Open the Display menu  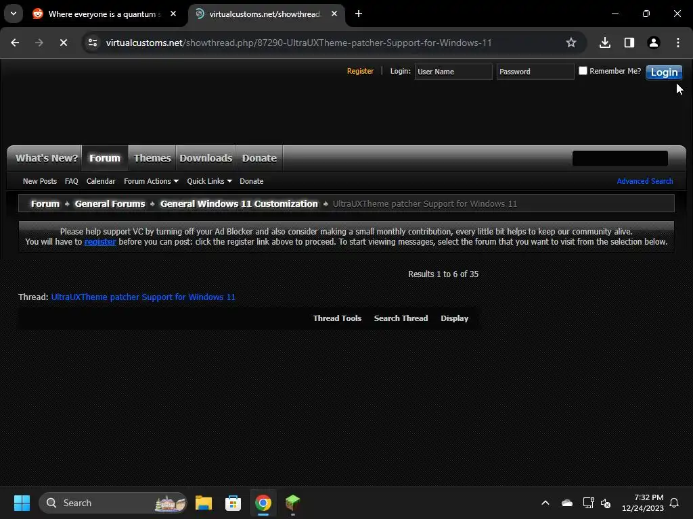tap(454, 318)
